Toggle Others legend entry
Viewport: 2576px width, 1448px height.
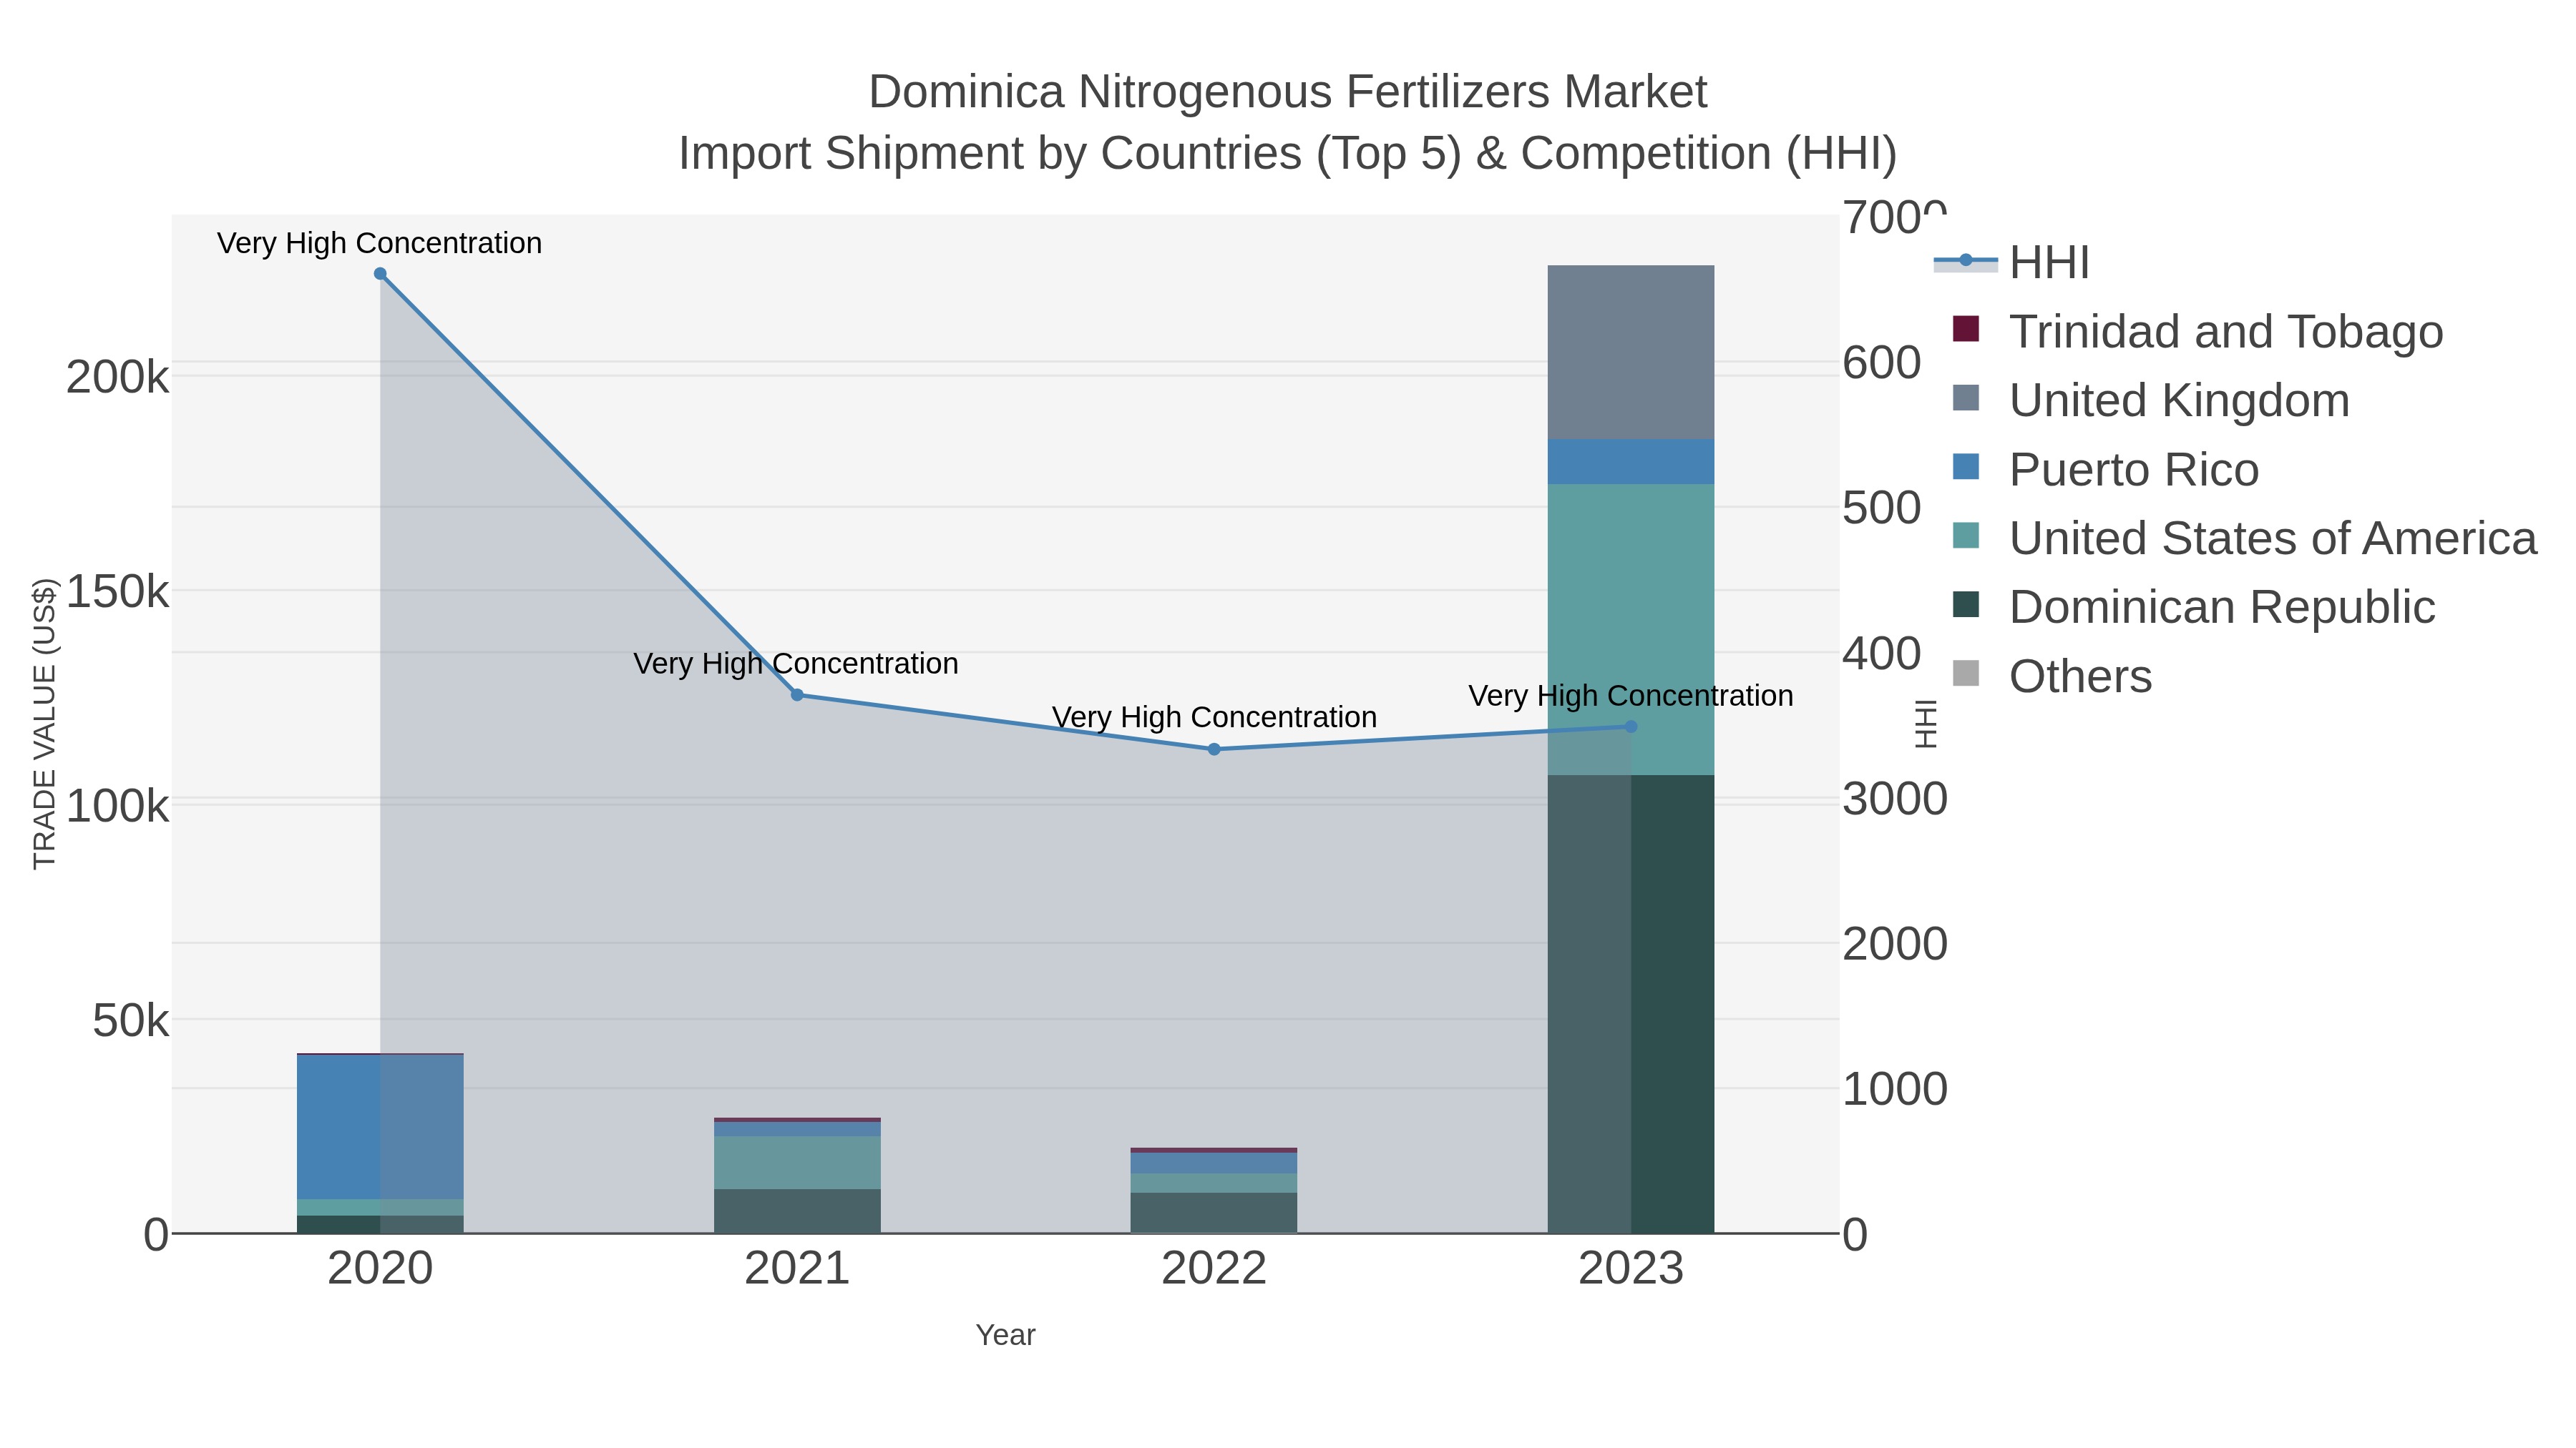(2051, 676)
